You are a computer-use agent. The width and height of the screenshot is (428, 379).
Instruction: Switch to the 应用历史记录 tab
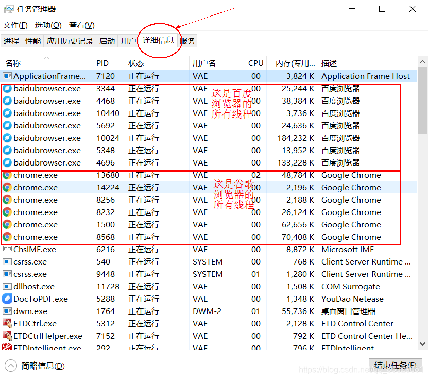pyautogui.click(x=70, y=41)
